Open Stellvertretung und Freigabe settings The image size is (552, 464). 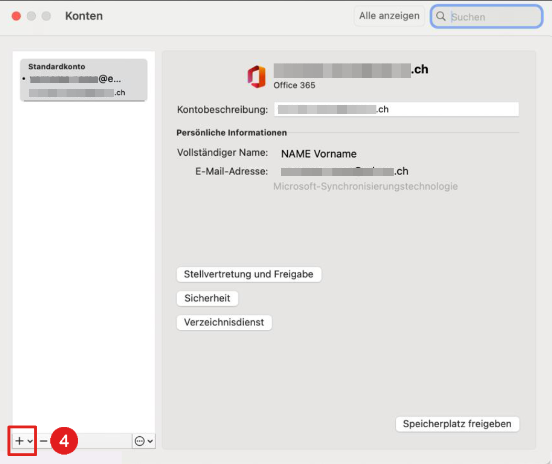(x=248, y=274)
